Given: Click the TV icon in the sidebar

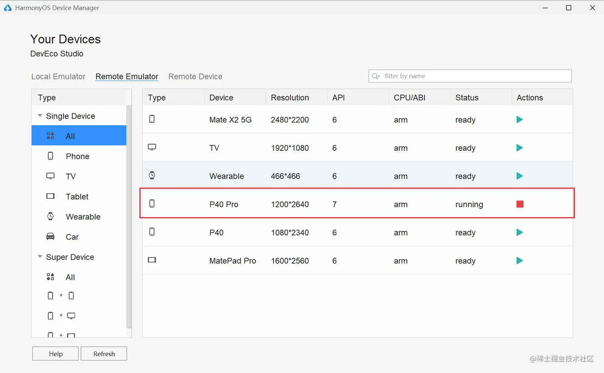Looking at the screenshot, I should [50, 176].
